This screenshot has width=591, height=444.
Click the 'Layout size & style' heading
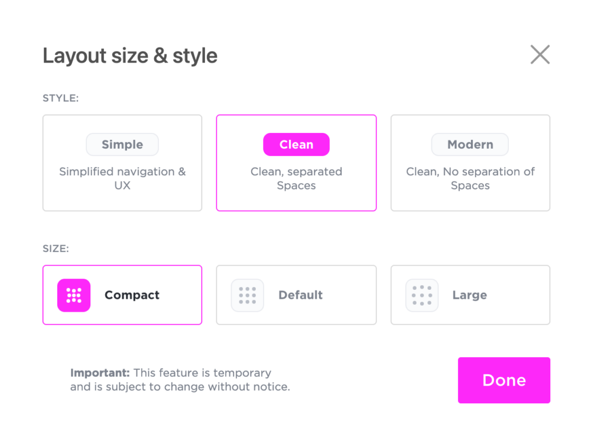(130, 56)
